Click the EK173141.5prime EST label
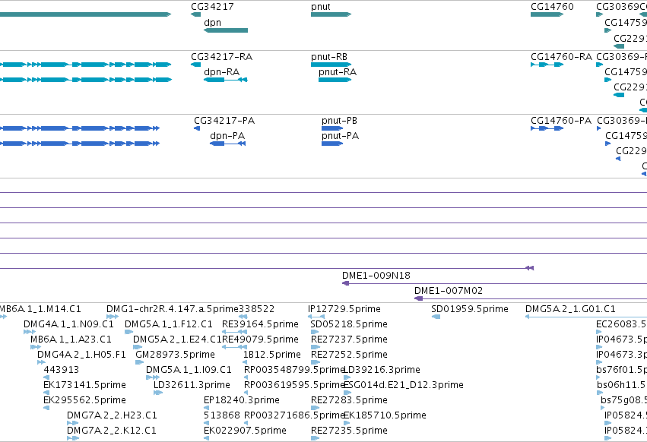Viewport: 647px width, 442px height. point(84,385)
